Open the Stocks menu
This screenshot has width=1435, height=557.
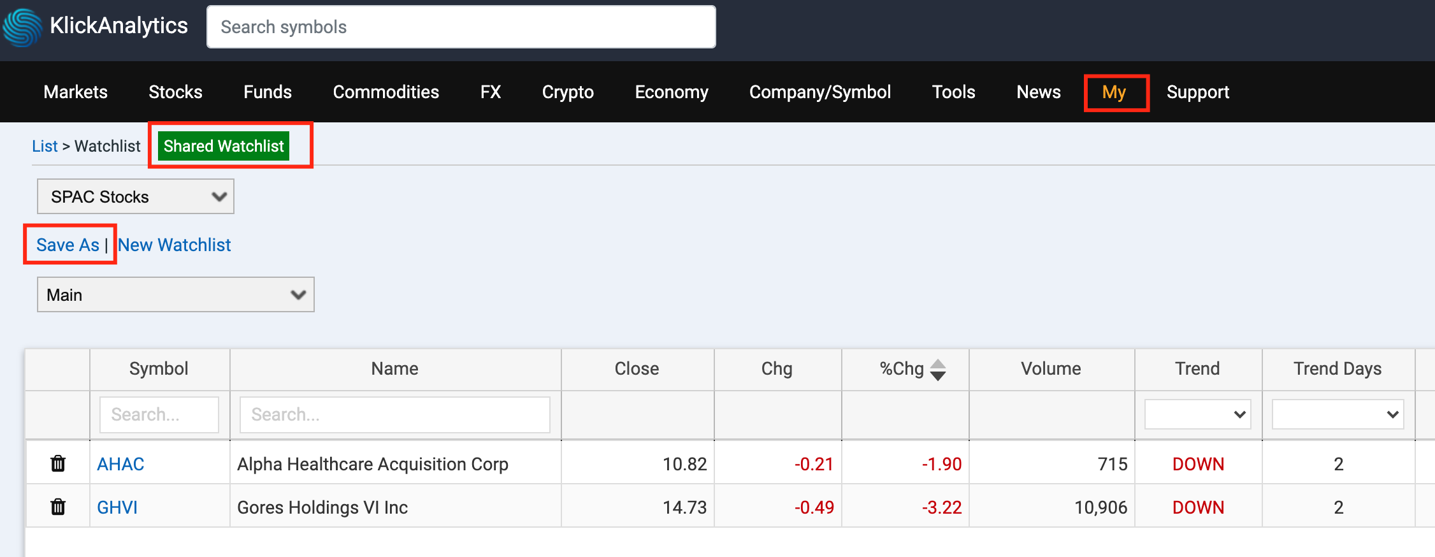click(175, 92)
